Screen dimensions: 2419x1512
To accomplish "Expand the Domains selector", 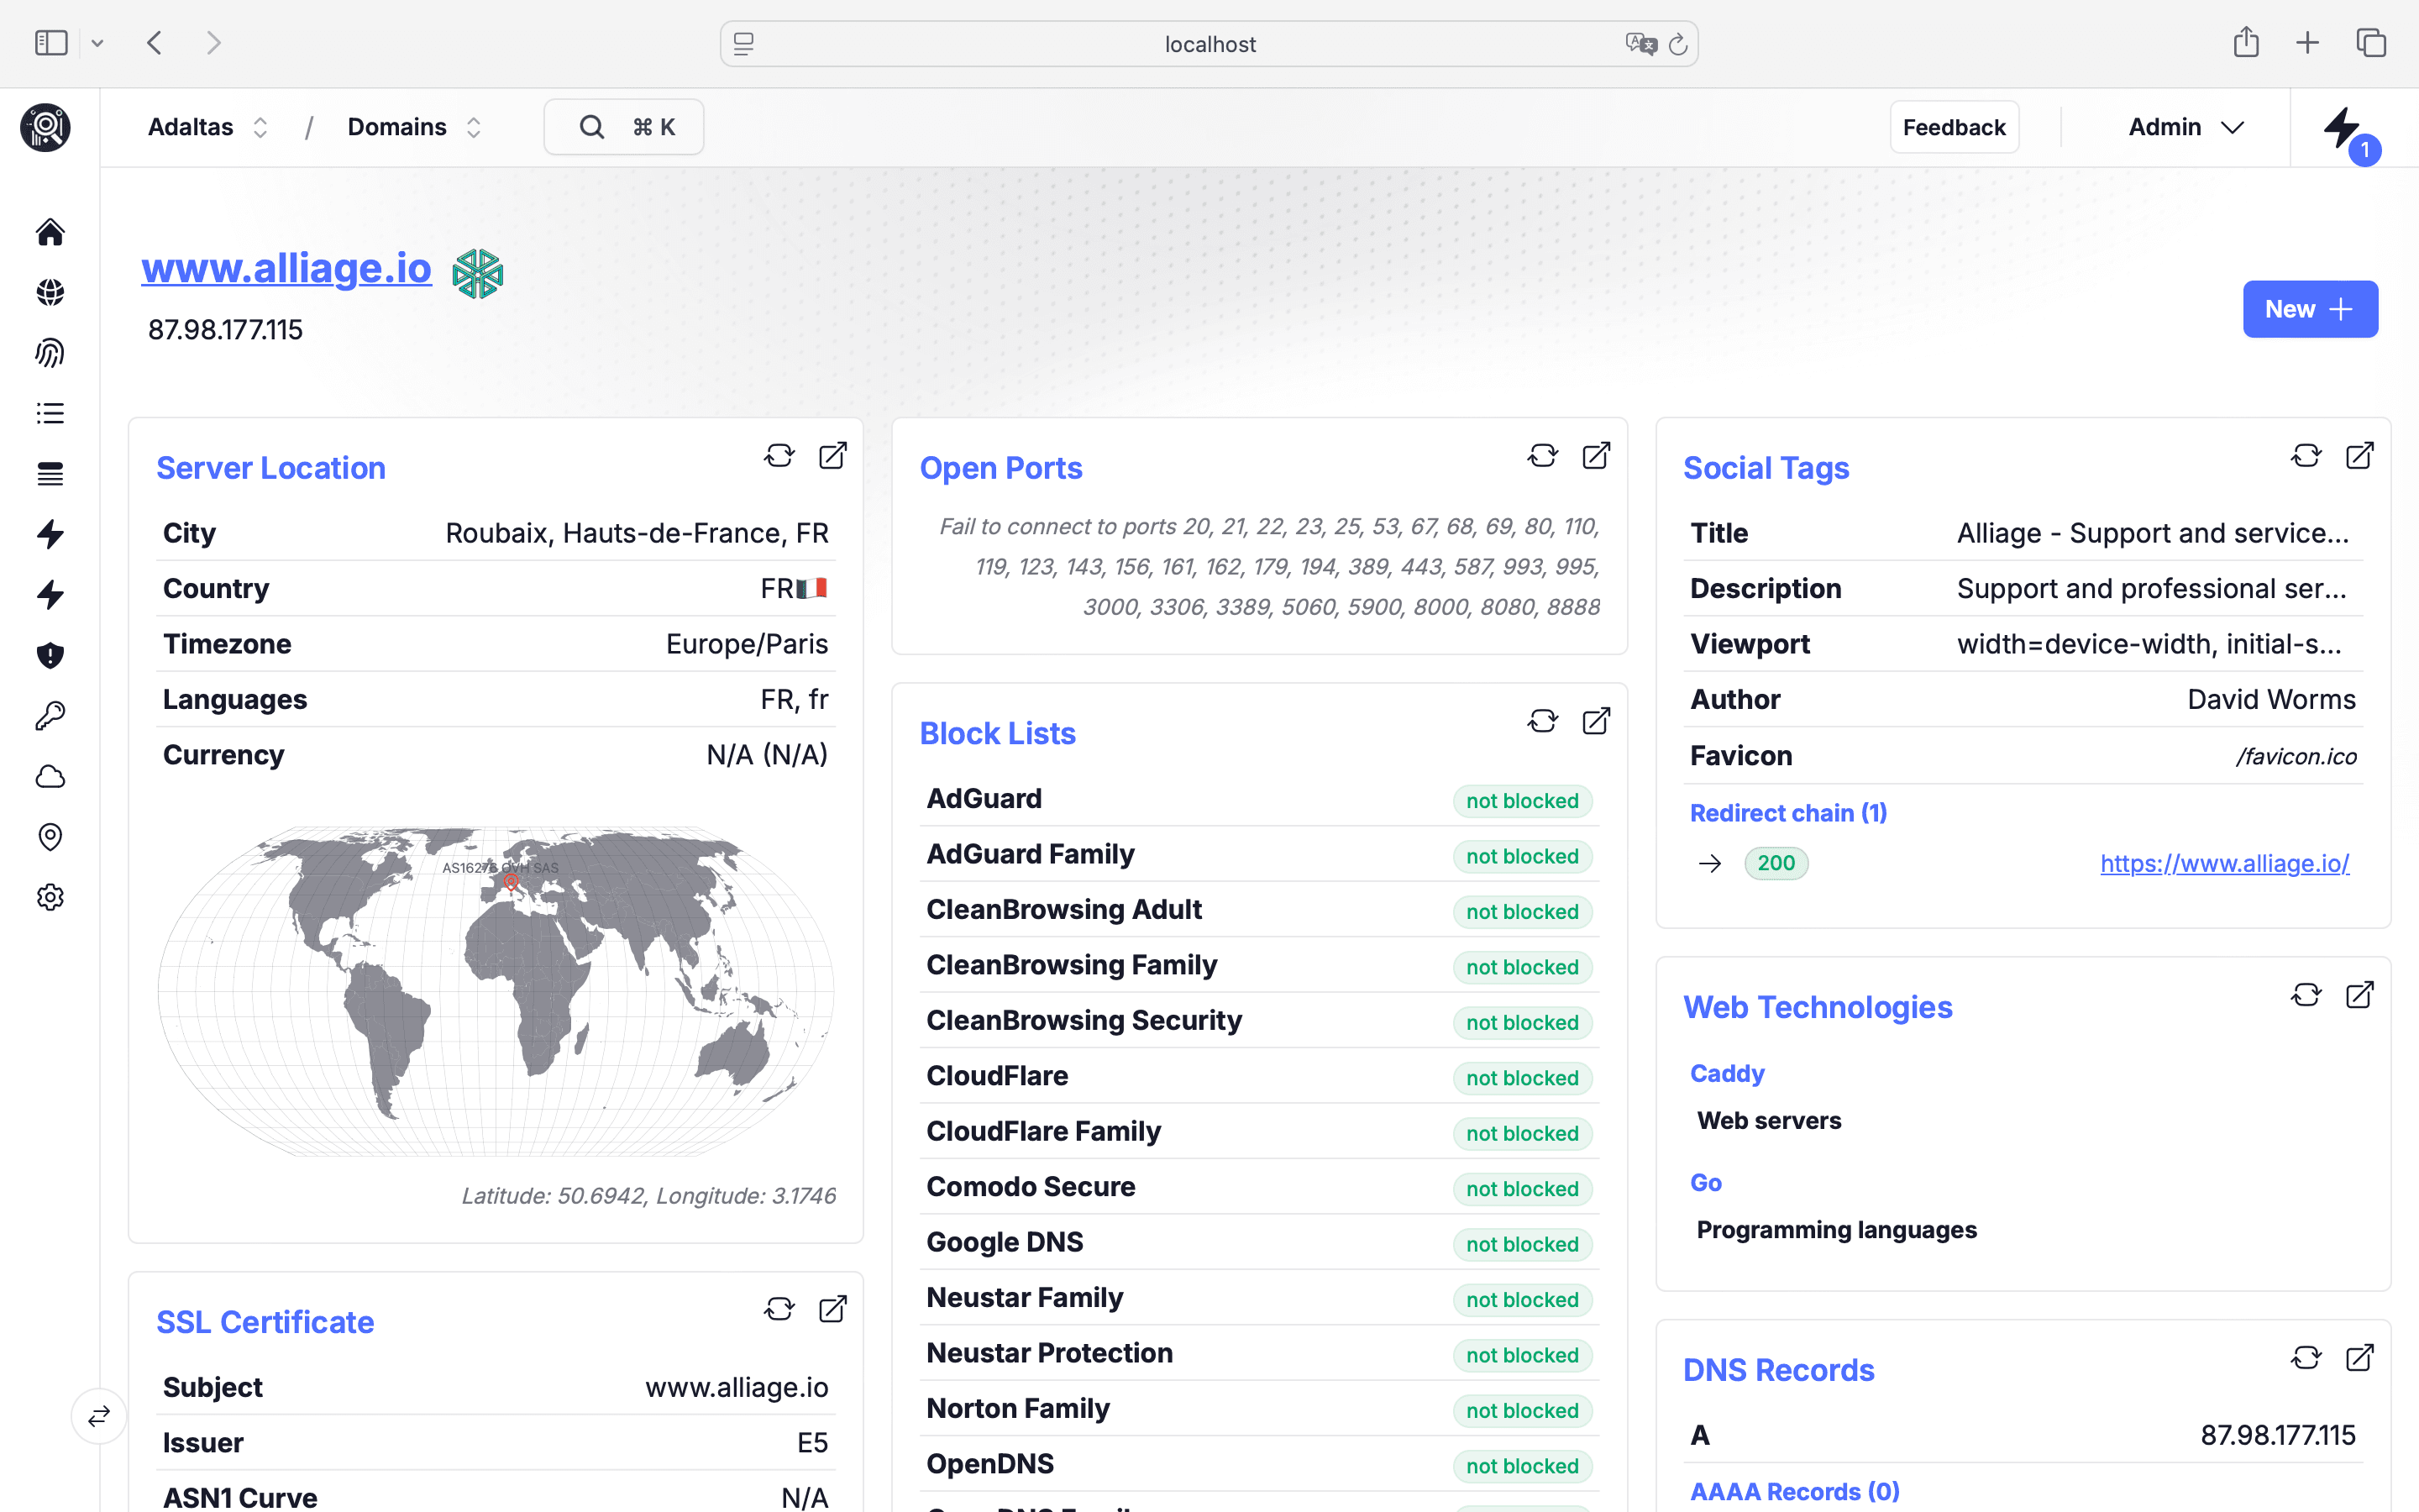I will [414, 127].
